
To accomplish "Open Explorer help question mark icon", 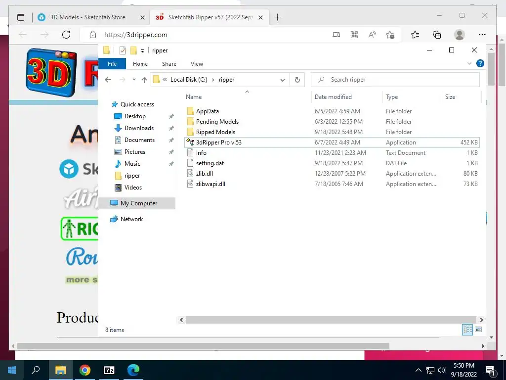I will [480, 63].
